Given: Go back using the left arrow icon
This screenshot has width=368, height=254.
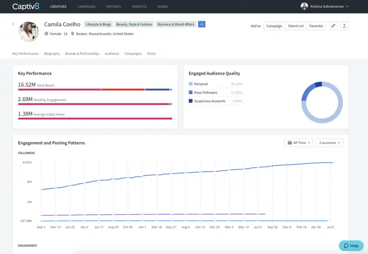Looking at the screenshot, I should [x=13, y=24].
